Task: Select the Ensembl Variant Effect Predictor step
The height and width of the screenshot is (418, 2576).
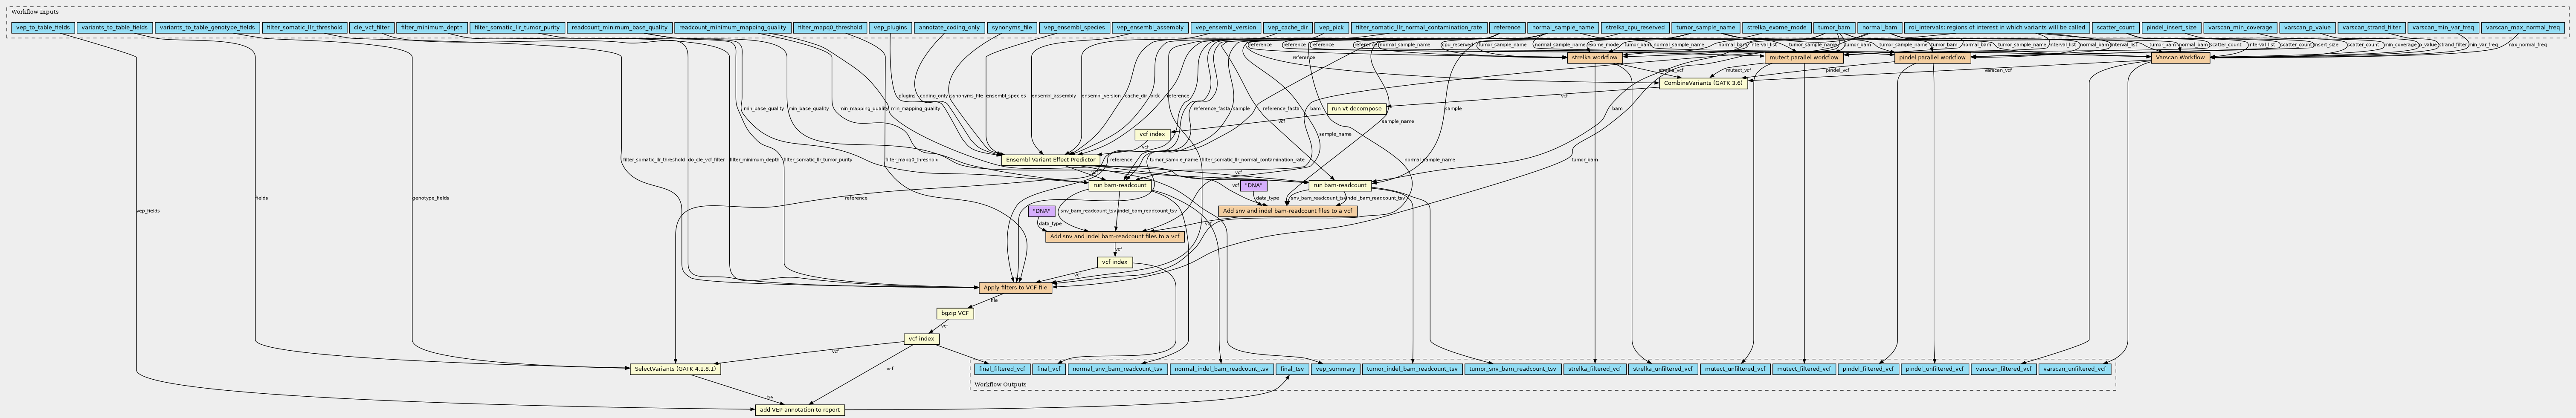Action: (1050, 160)
